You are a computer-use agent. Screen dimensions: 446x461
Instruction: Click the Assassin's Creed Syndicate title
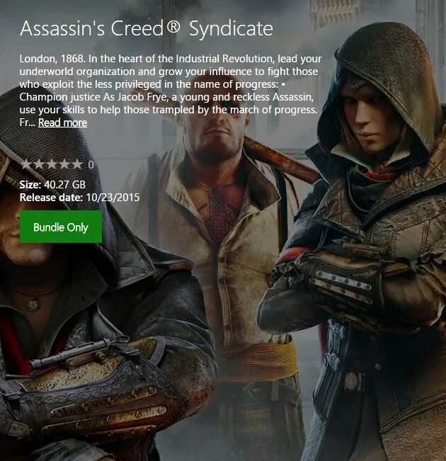click(x=147, y=29)
